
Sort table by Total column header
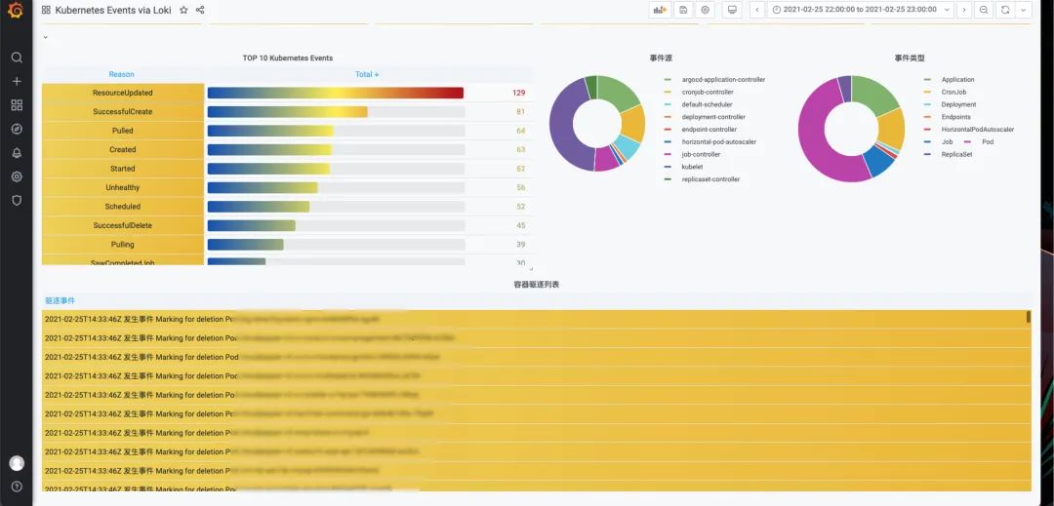367,74
